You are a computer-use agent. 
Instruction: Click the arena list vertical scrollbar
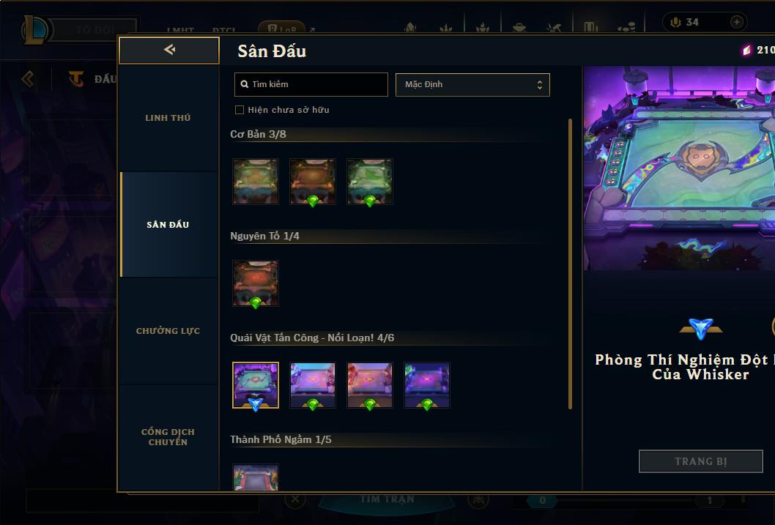coord(570,264)
